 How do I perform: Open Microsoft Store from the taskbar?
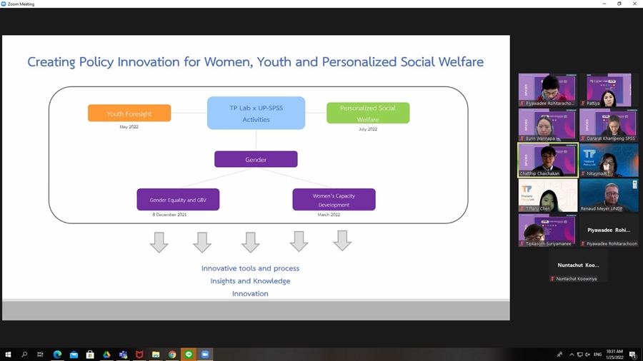click(90, 355)
